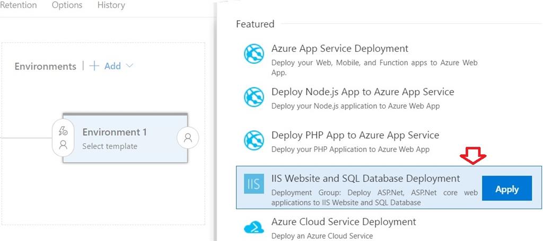Open post-deployment approvers person icon on Environment 1
Image resolution: width=543 pixels, height=241 pixels.
tap(188, 138)
